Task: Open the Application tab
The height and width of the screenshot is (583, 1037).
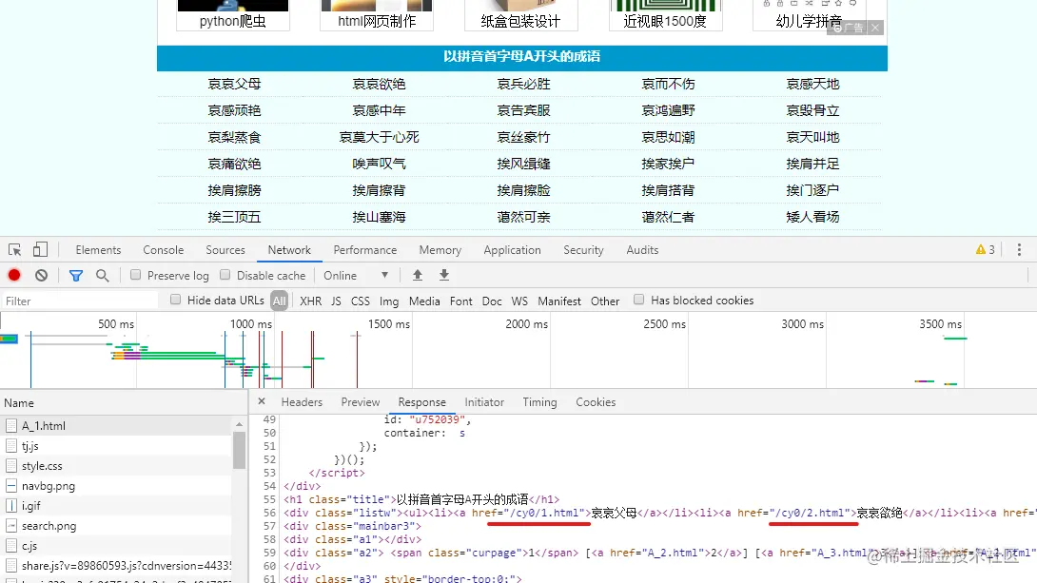Action: point(512,250)
